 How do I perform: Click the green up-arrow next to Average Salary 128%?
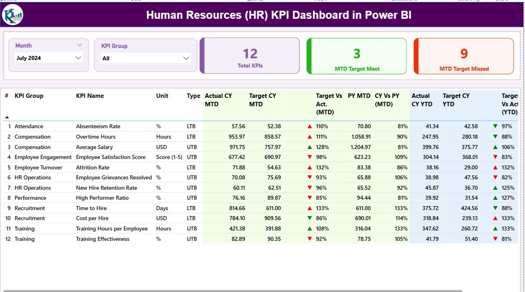click(x=309, y=147)
